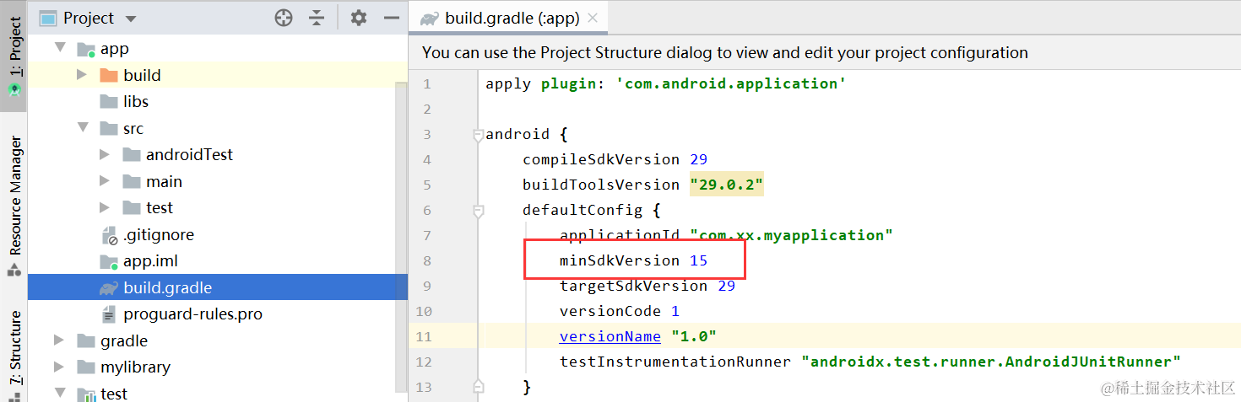The image size is (1241, 402).
Task: Click fold end marker at line 13
Action: pyautogui.click(x=479, y=386)
